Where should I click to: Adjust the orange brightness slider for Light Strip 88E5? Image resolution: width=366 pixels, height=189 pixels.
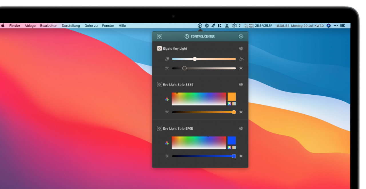pos(204,112)
